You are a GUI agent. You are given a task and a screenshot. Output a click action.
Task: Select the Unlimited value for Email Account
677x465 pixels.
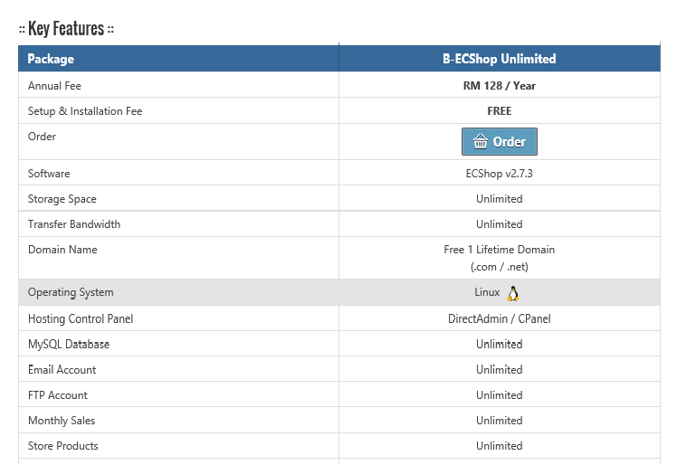point(499,370)
